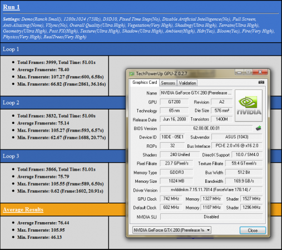The width and height of the screenshot is (282, 250).
Task: Click the Loop 2 section header
Action: (x=63, y=103)
